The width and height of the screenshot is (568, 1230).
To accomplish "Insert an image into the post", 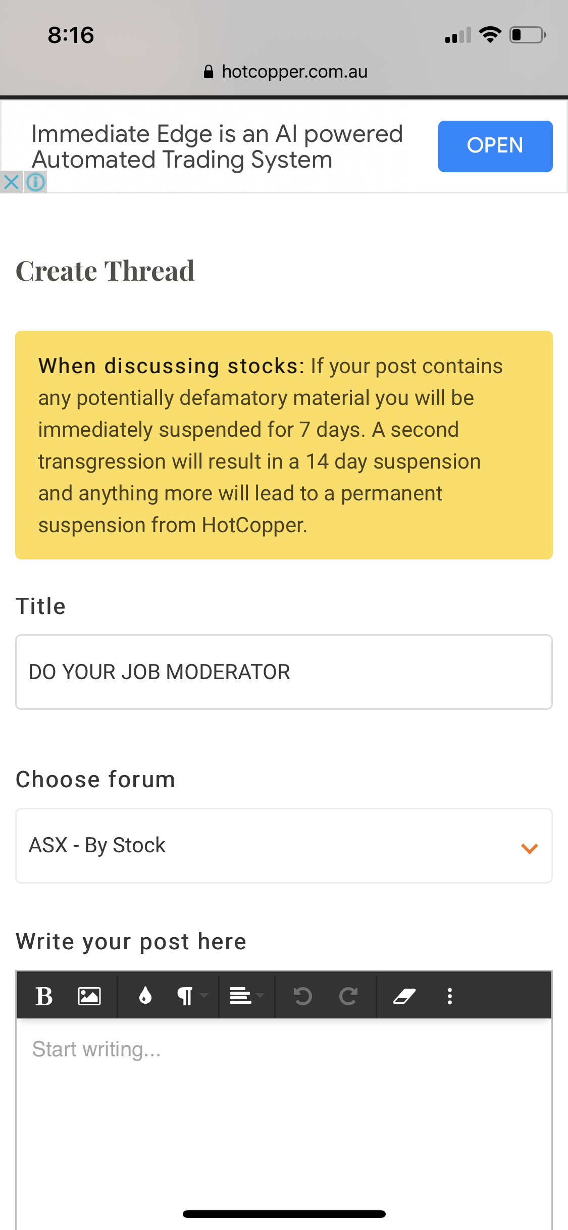I will pyautogui.click(x=89, y=997).
